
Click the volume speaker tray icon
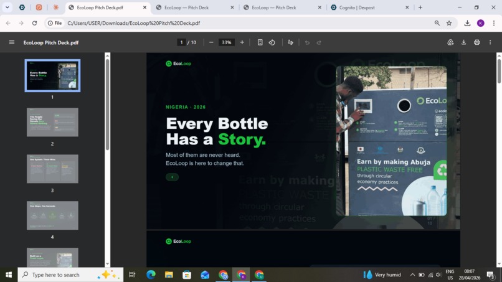tap(438, 275)
